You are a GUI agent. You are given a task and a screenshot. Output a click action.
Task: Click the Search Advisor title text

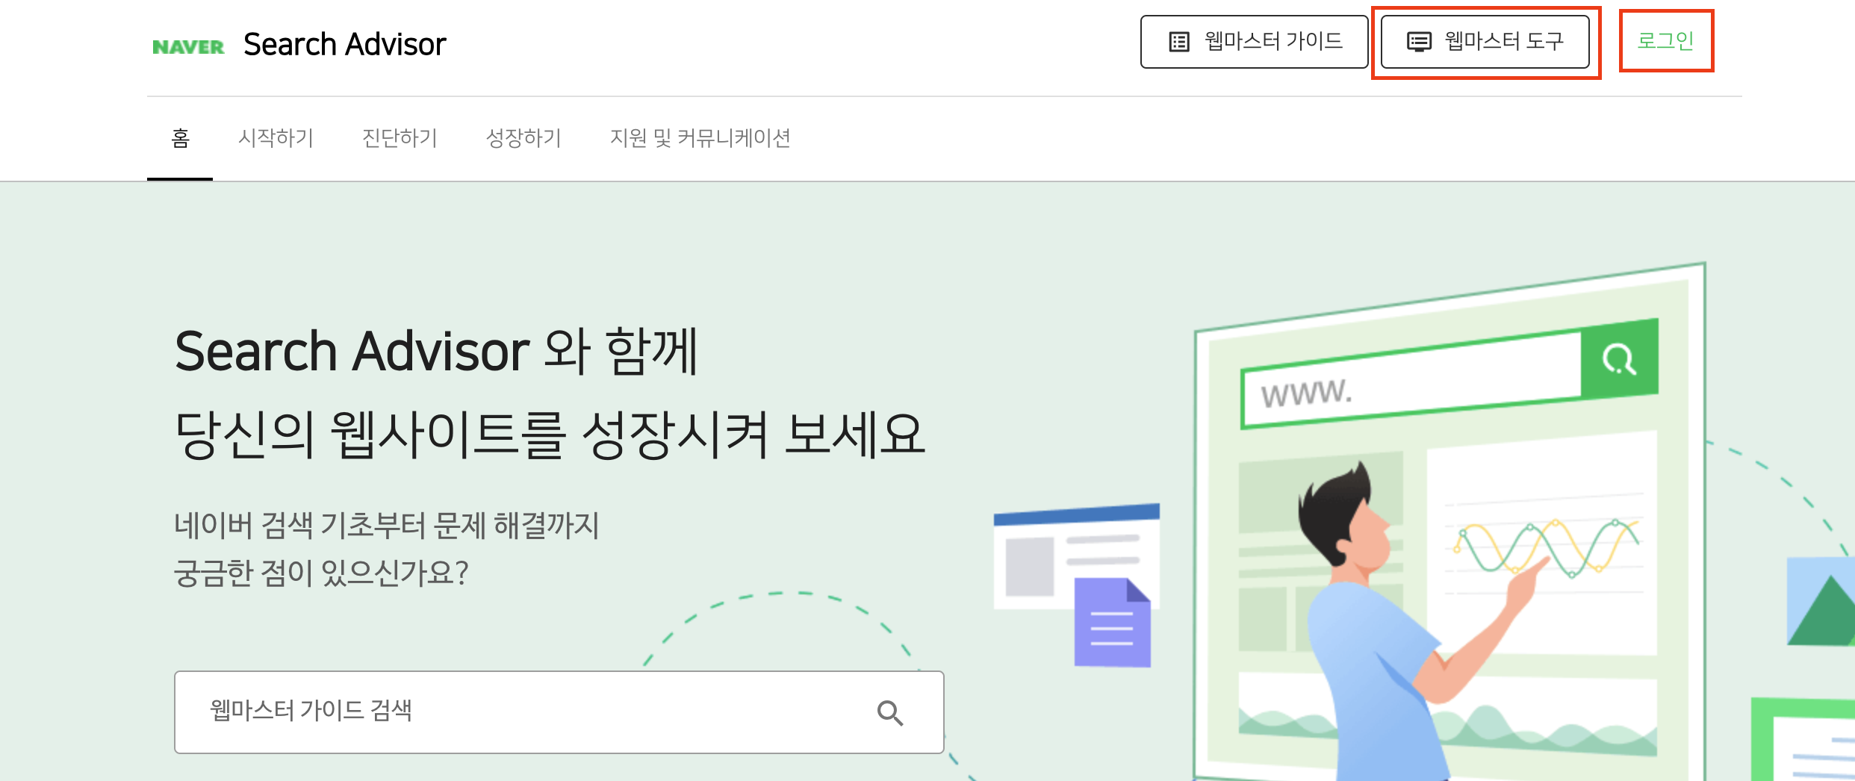(x=344, y=45)
